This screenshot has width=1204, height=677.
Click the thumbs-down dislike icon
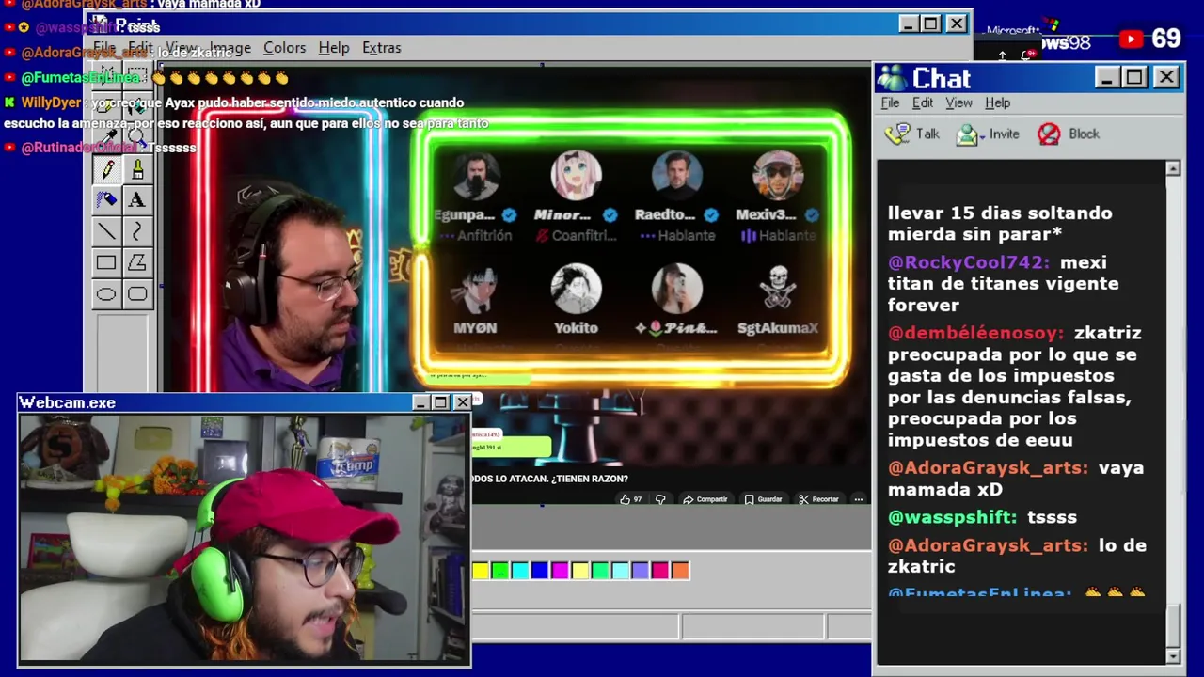point(660,499)
